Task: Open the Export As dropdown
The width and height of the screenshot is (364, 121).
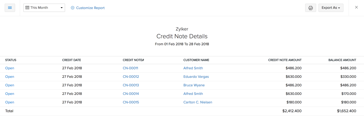Action: 331,8
